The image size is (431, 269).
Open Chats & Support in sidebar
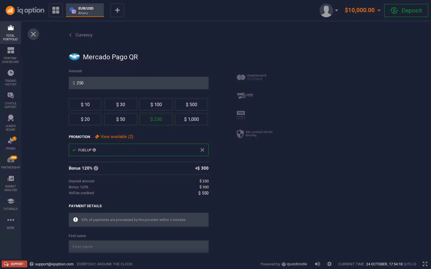[x=10, y=100]
